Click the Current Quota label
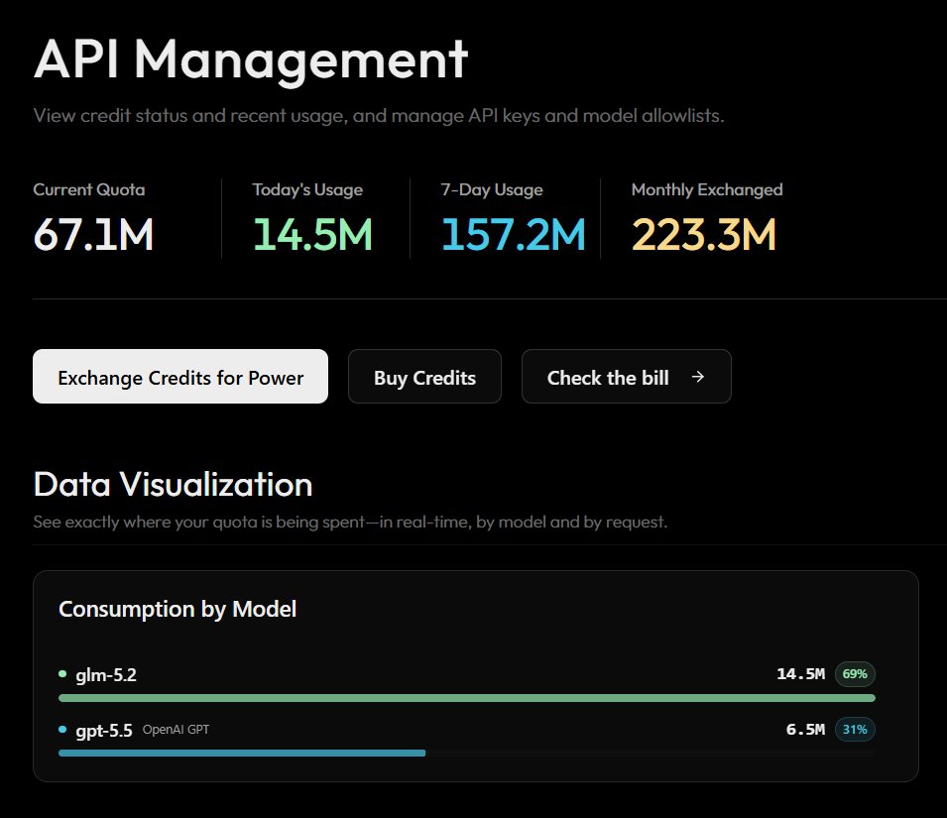 pyautogui.click(x=89, y=189)
